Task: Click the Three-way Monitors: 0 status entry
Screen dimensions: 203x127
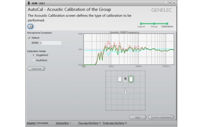Action: click(115, 123)
